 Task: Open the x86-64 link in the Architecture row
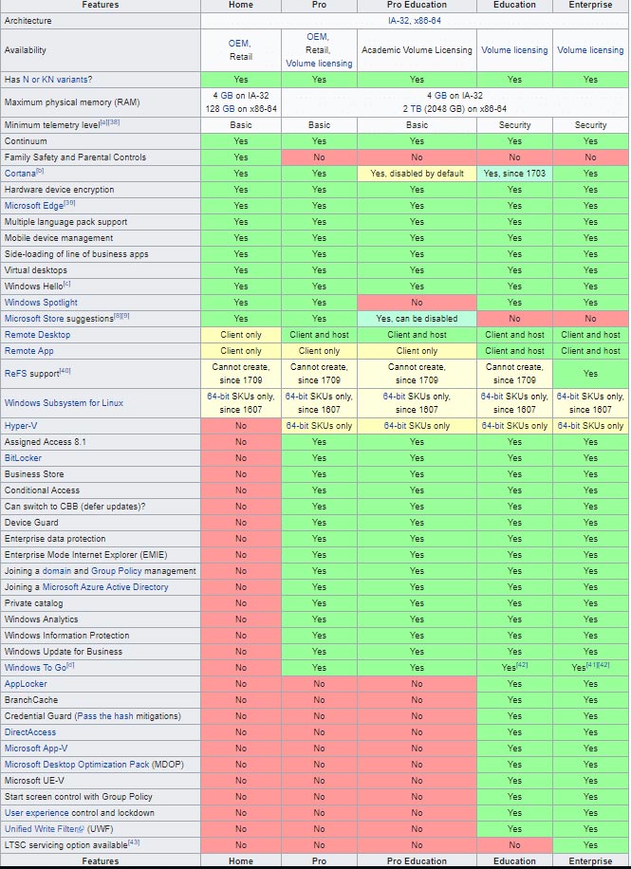click(x=428, y=21)
